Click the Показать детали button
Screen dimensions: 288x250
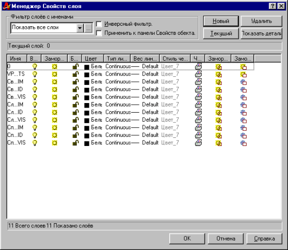point(261,33)
